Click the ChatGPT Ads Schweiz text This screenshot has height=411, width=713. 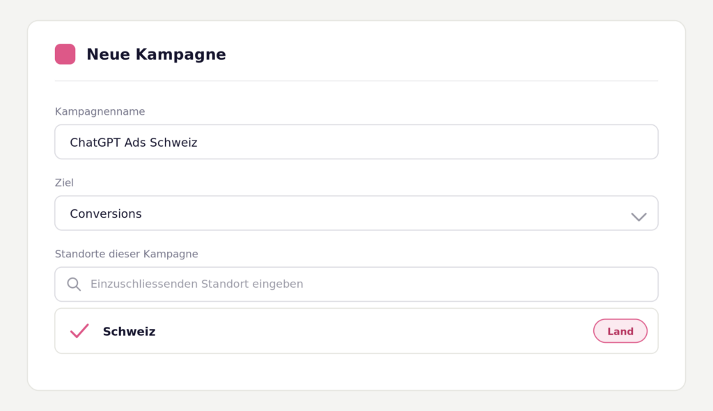(x=134, y=143)
